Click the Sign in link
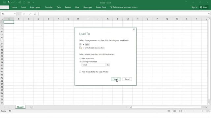This screenshot has width=211, height=119. pyautogui.click(x=194, y=7)
